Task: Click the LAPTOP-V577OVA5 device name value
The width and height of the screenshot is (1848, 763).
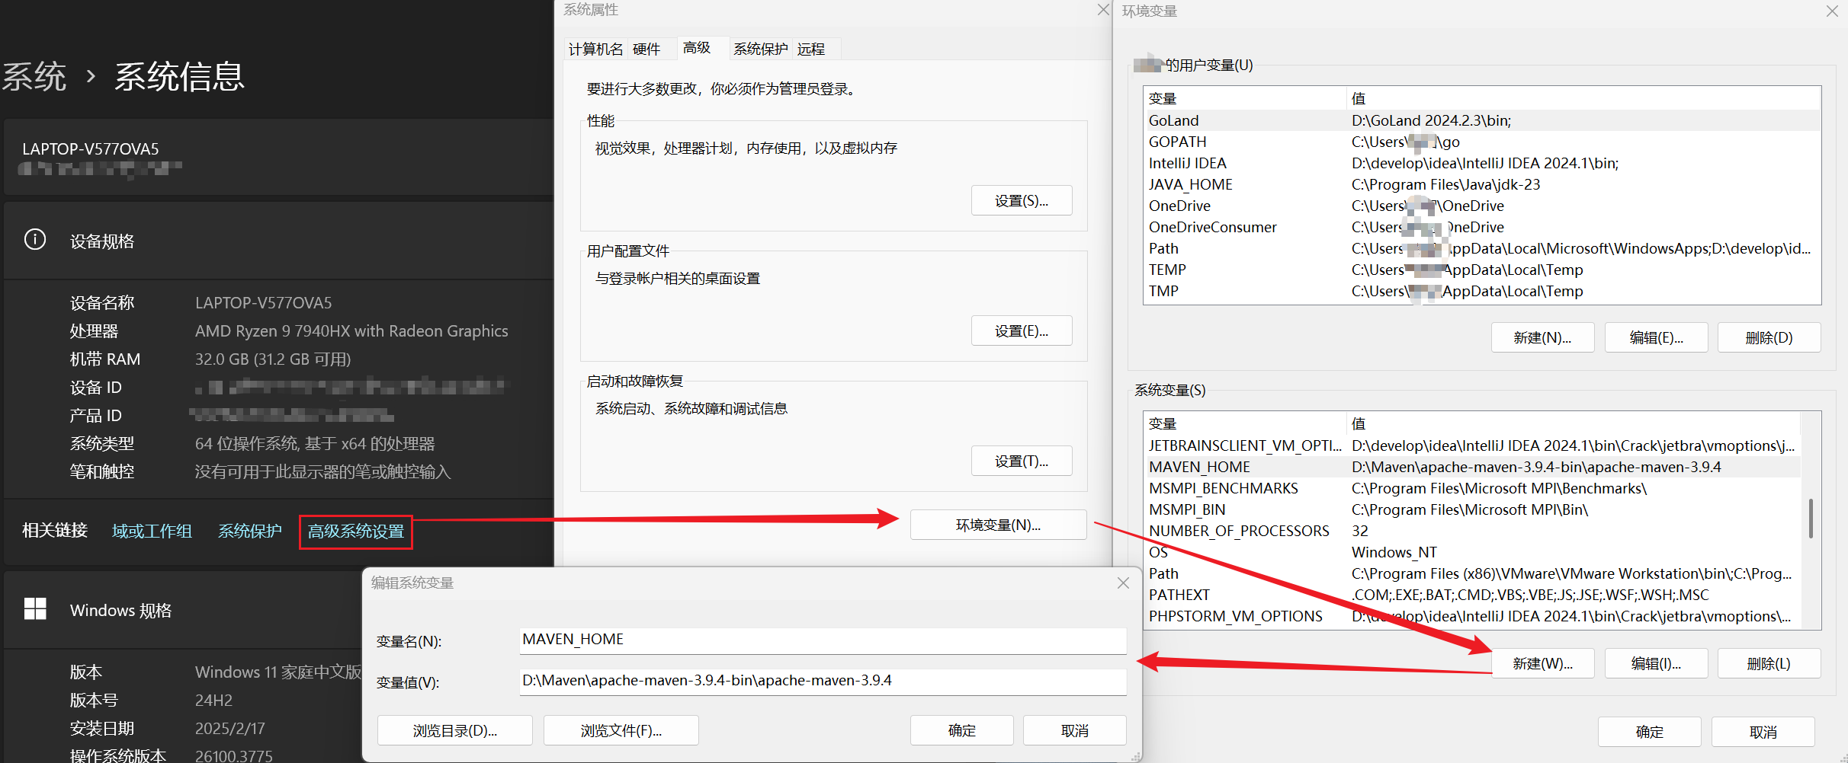Action: click(264, 303)
